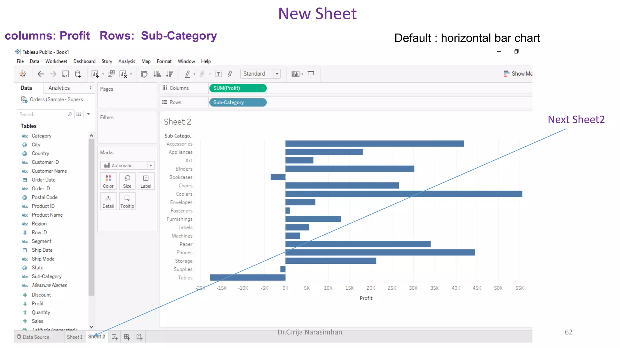The width and height of the screenshot is (620, 348).
Task: Click the Detail marks card
Action: tap(108, 201)
